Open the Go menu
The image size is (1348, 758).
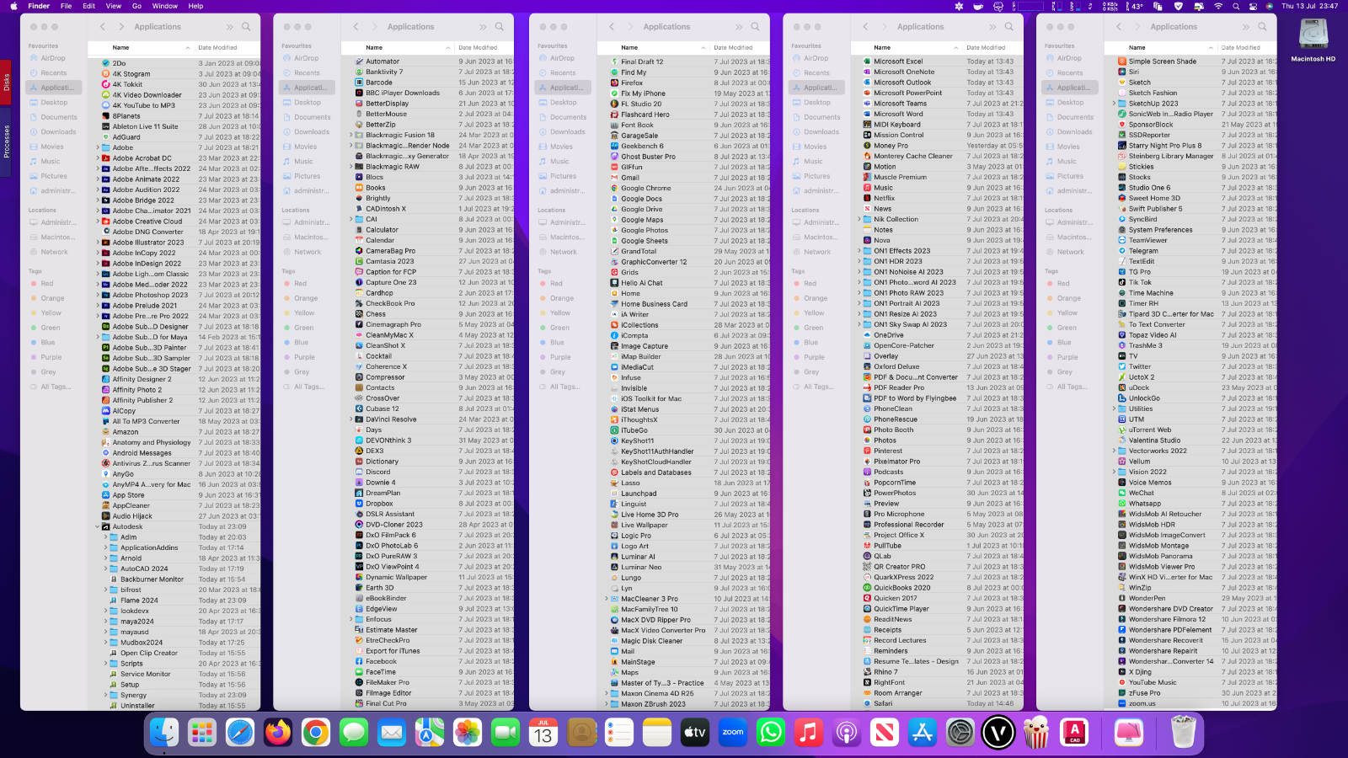pos(136,6)
